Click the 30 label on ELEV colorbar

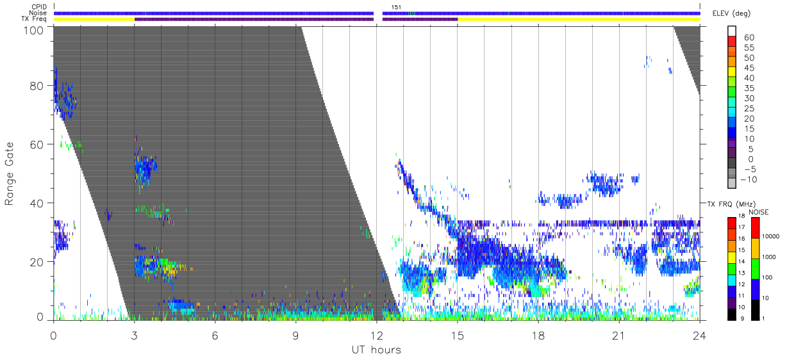pos(748,99)
